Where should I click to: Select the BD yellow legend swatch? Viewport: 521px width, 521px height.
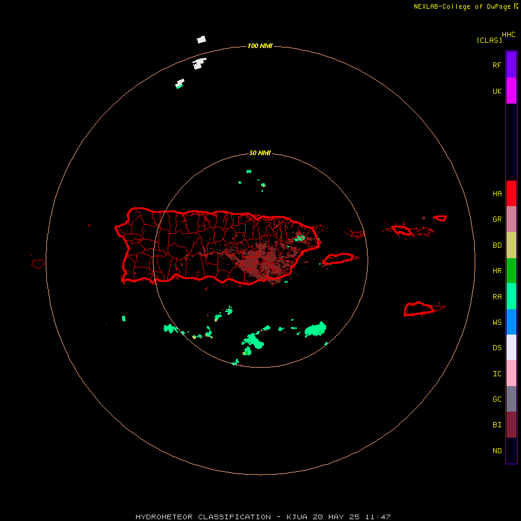click(x=511, y=245)
